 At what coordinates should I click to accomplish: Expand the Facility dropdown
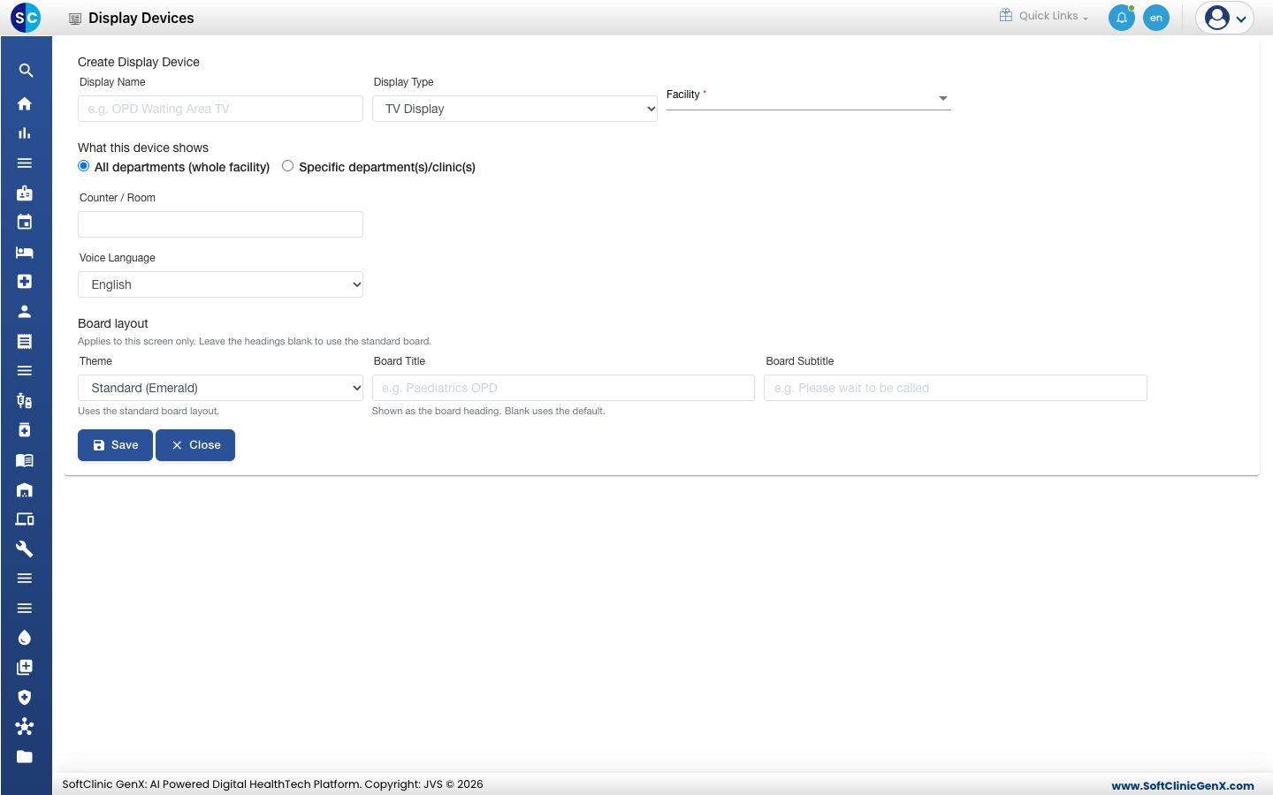click(809, 98)
